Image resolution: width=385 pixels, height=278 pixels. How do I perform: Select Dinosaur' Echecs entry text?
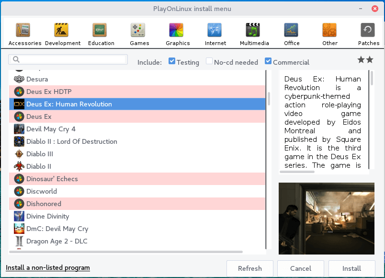click(x=52, y=179)
